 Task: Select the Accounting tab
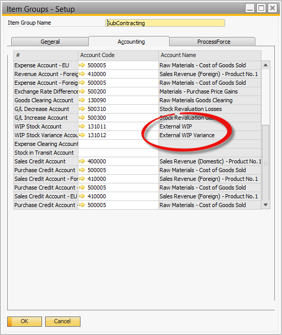(131, 42)
